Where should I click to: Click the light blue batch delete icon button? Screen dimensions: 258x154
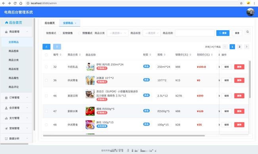[57, 47]
